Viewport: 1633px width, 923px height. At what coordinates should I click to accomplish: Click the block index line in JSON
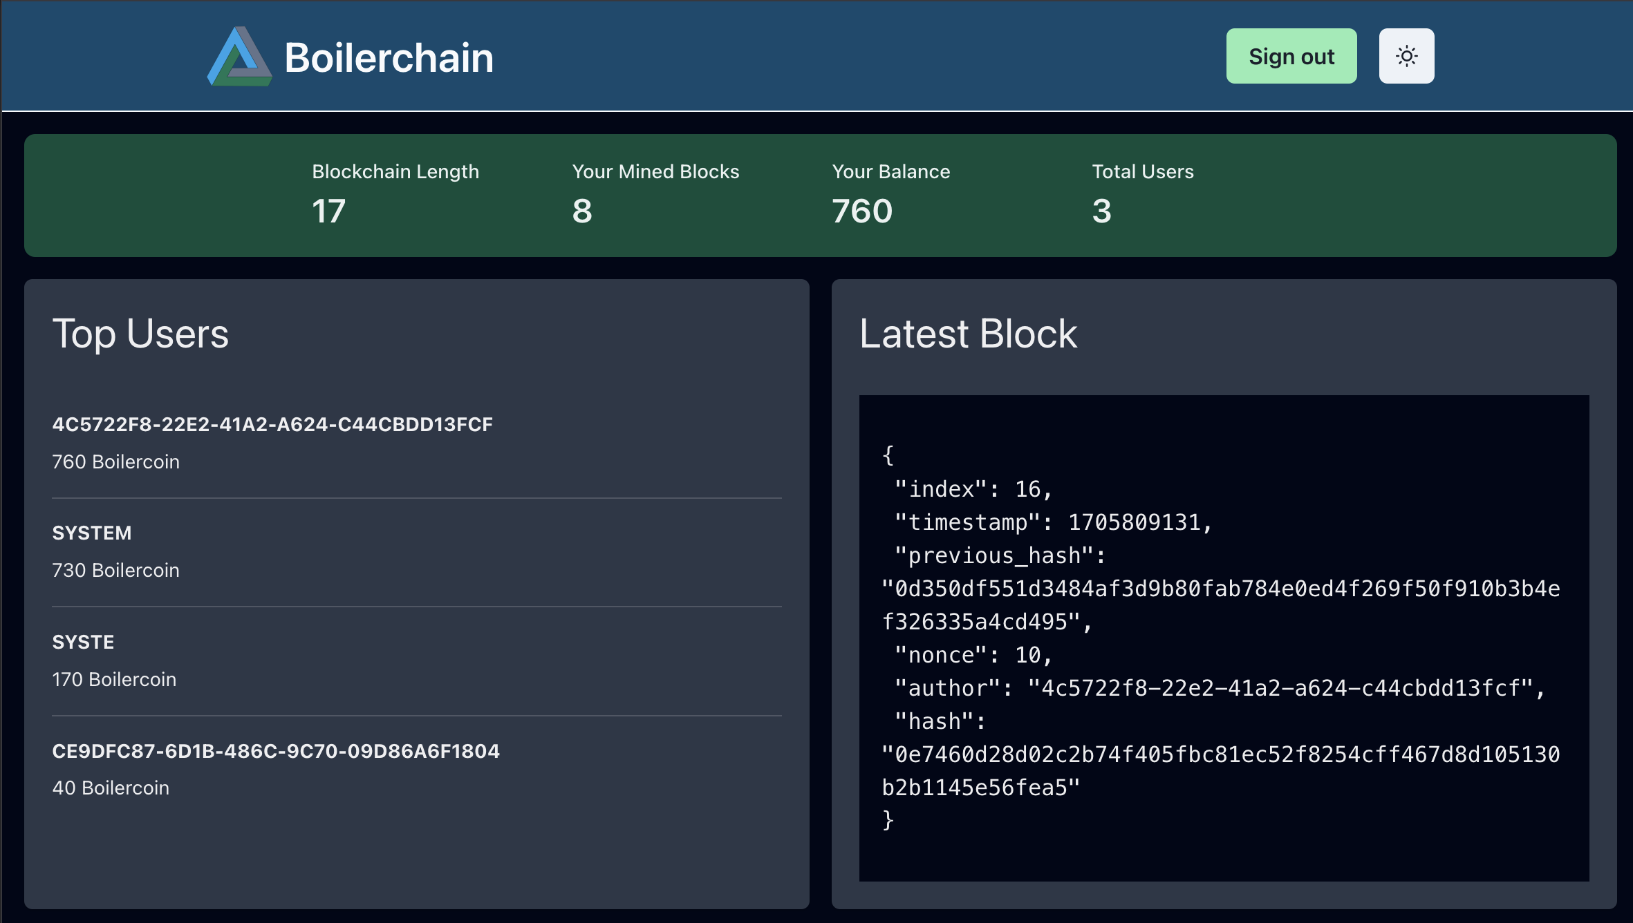973,489
